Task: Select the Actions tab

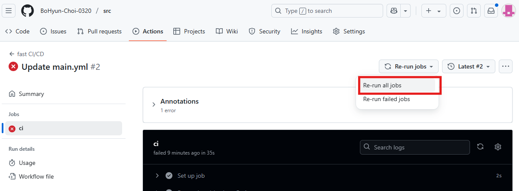Action: click(148, 31)
